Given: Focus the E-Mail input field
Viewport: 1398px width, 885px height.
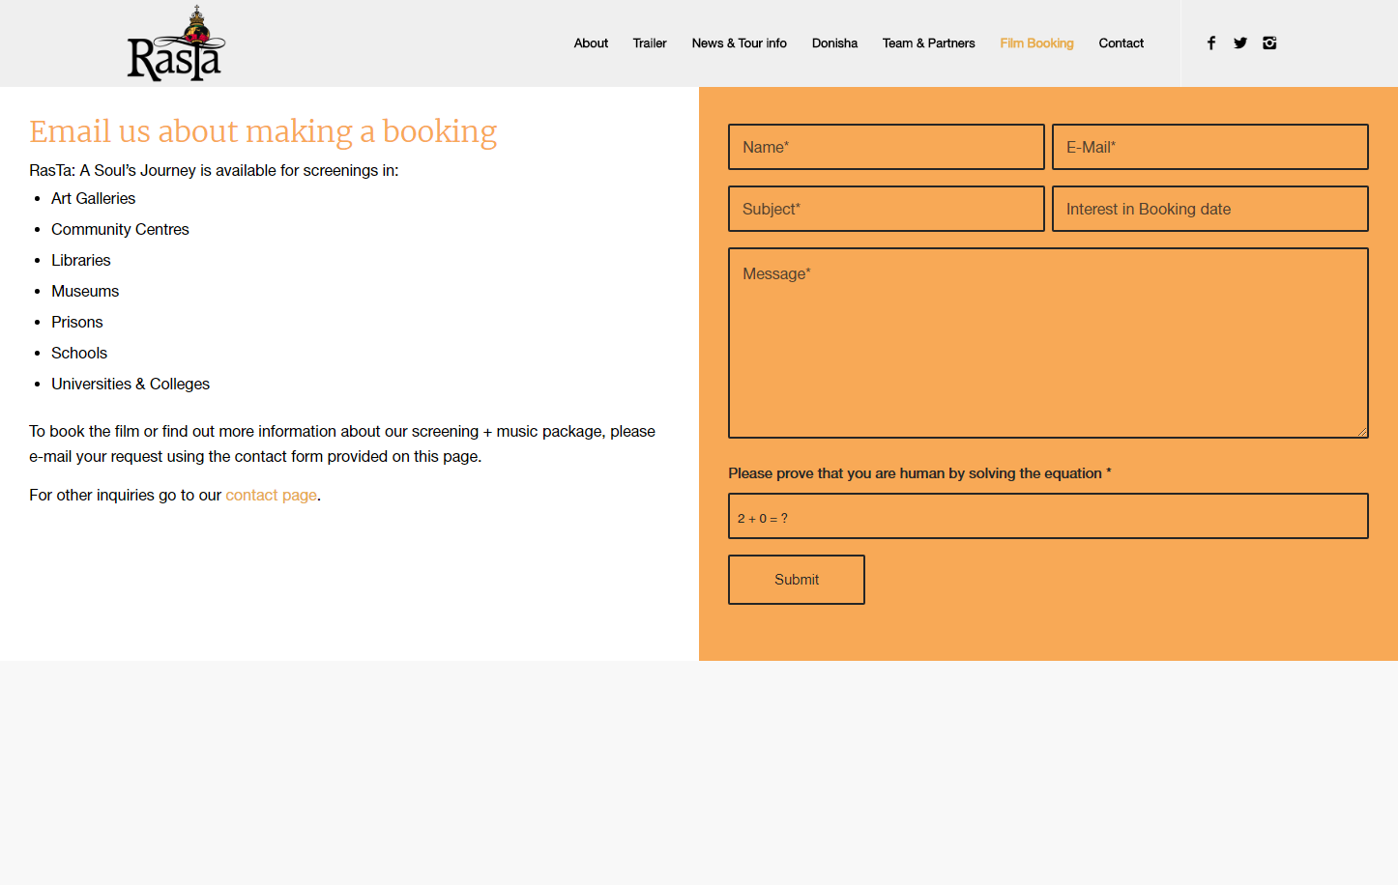Looking at the screenshot, I should [x=1210, y=147].
